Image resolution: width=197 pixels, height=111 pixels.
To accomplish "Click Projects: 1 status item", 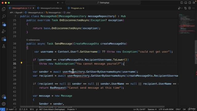I will (72, 109).
